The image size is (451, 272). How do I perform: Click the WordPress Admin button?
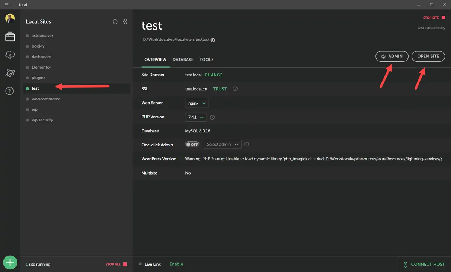(x=392, y=56)
